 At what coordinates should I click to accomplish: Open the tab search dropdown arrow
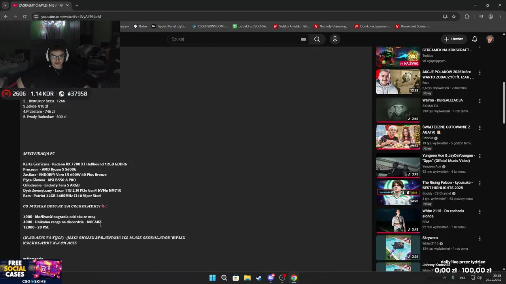[5, 5]
